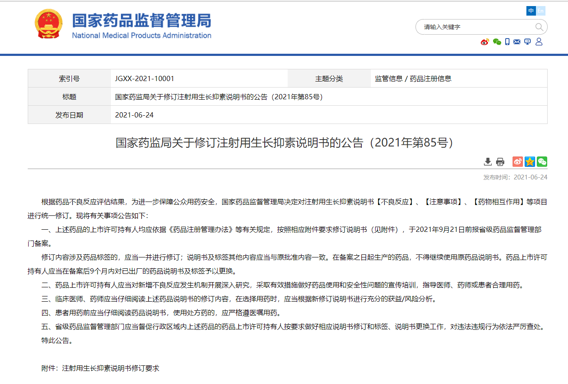Click paragraph starting 根据药品不良反应评估结果
This screenshot has width=568, height=384.
(x=287, y=209)
